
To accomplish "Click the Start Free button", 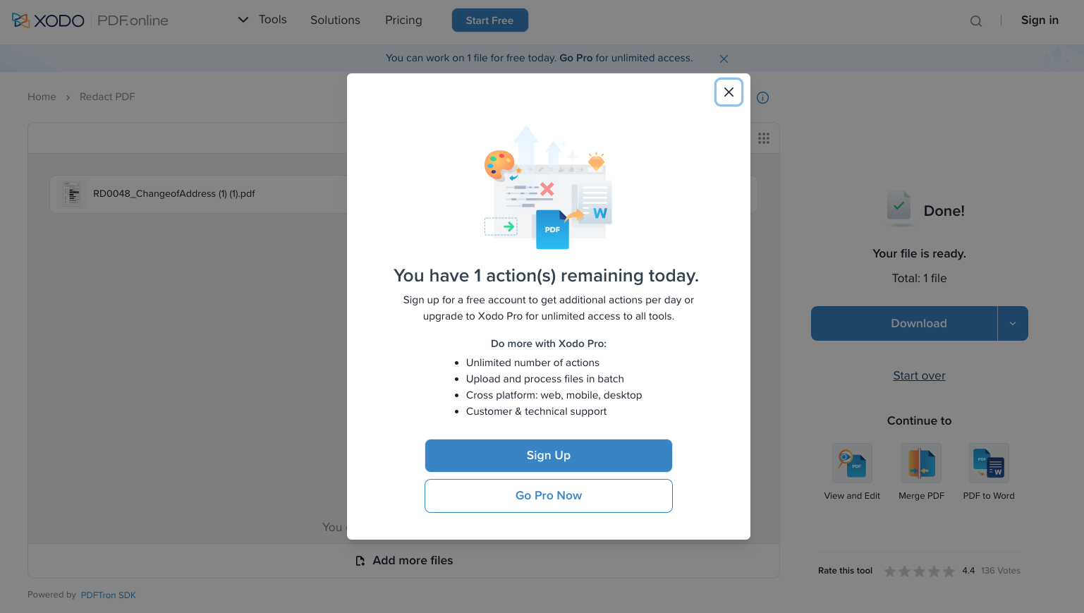I will 489,20.
